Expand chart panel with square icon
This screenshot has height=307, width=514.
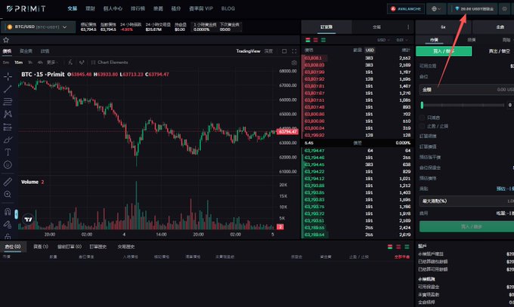click(284, 51)
